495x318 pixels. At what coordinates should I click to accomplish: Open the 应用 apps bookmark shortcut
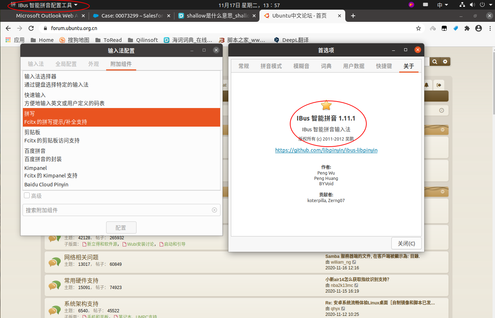pos(15,40)
